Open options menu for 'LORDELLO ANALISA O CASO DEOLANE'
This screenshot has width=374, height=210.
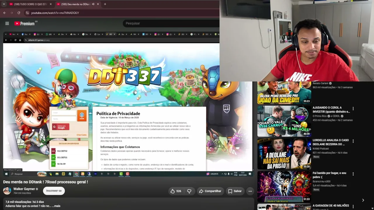pyautogui.click(x=353, y=141)
